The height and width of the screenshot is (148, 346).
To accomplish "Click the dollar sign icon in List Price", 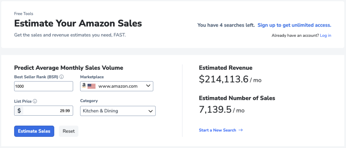I will click(19, 111).
